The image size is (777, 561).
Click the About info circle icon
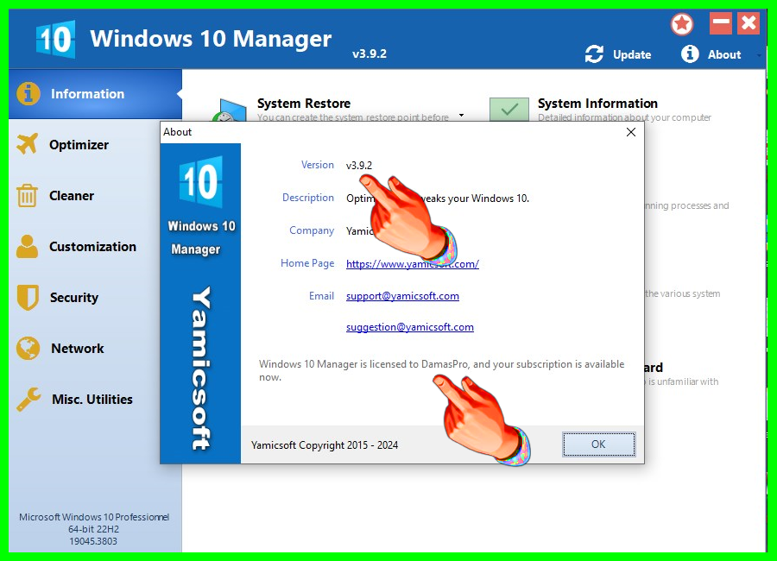[690, 54]
